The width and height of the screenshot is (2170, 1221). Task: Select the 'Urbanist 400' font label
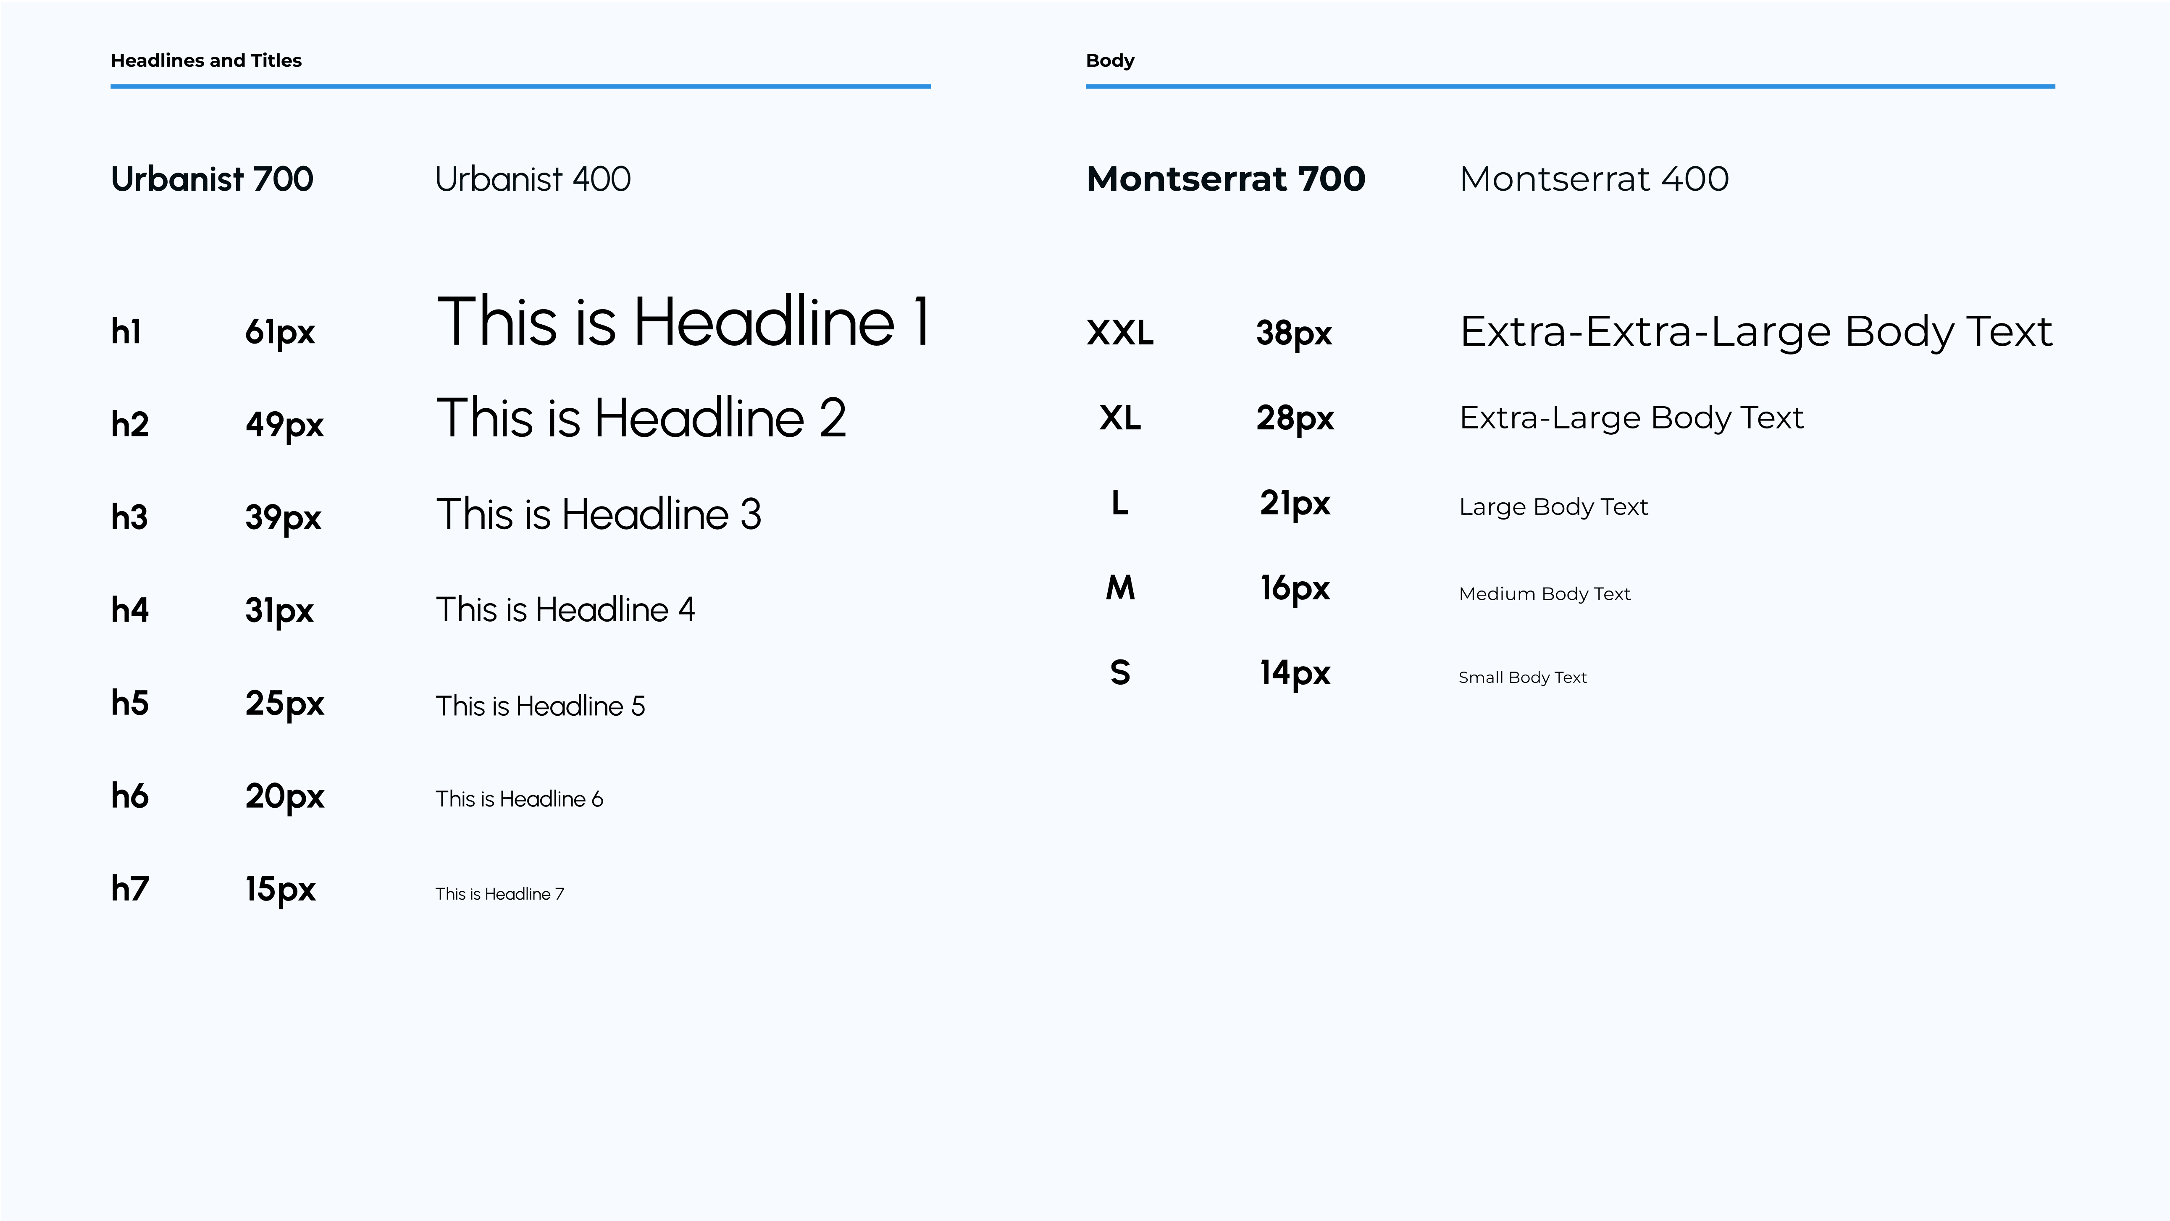532,179
